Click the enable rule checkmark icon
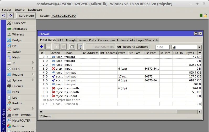 tap(57, 47)
